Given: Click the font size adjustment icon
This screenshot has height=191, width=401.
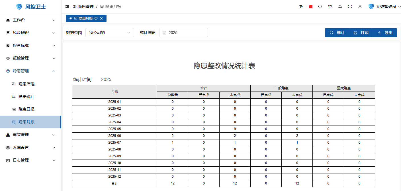Looking at the screenshot, I should 301,7.
